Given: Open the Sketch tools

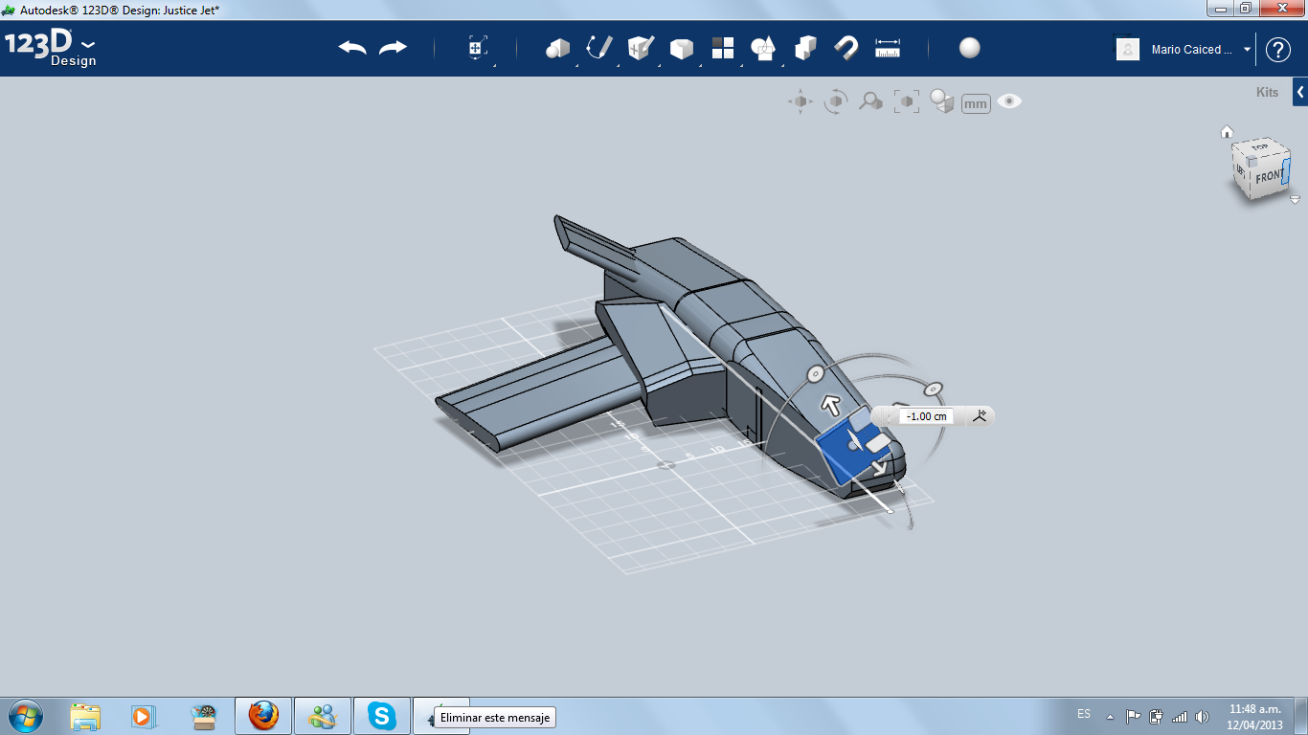Looking at the screenshot, I should [599, 48].
